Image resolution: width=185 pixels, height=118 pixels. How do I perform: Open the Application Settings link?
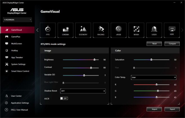tap(20, 103)
